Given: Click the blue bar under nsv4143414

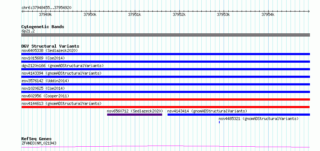Looking at the screenshot, I should coord(239,115).
